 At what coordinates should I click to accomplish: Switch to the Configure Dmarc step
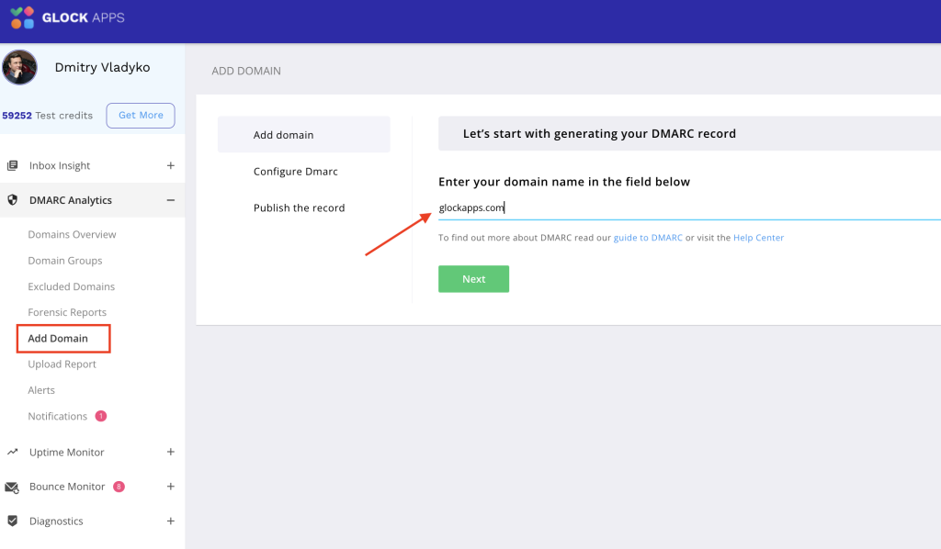tap(296, 172)
